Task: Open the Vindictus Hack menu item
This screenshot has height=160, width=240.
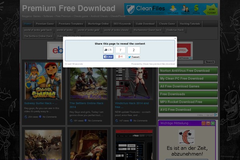Action: (175, 30)
